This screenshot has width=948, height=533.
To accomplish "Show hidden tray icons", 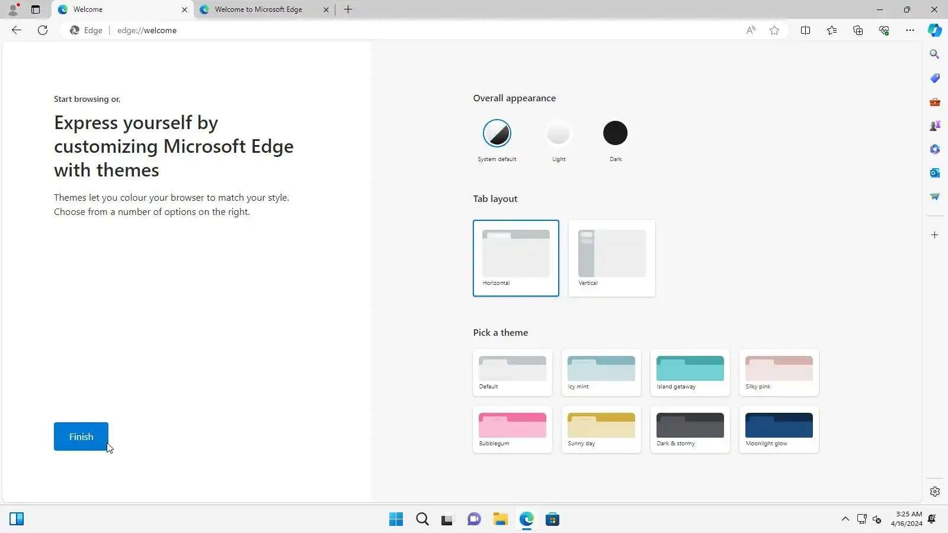I will tap(845, 519).
